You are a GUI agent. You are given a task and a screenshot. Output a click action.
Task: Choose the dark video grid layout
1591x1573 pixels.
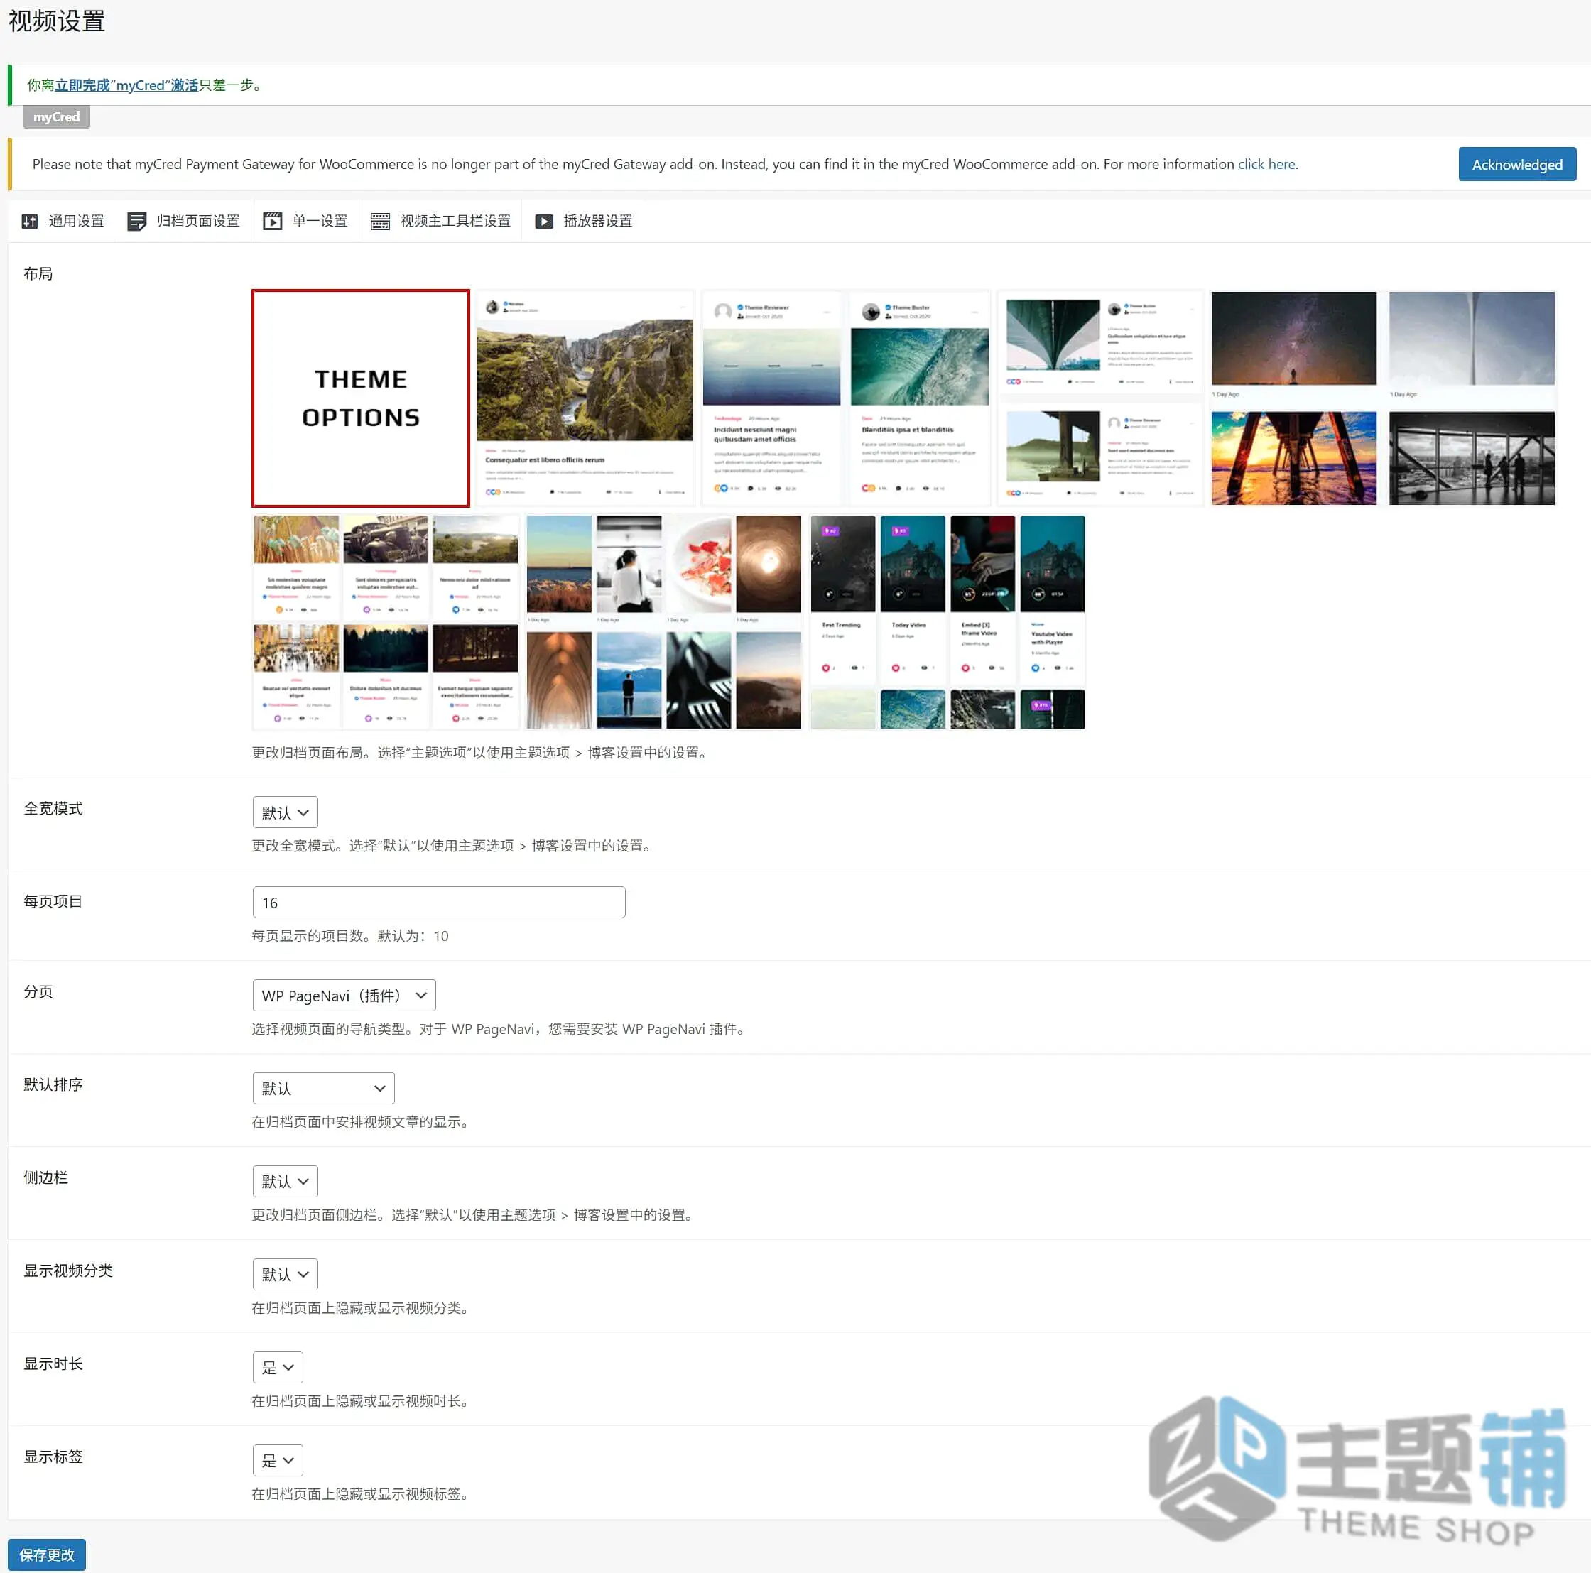(x=947, y=622)
